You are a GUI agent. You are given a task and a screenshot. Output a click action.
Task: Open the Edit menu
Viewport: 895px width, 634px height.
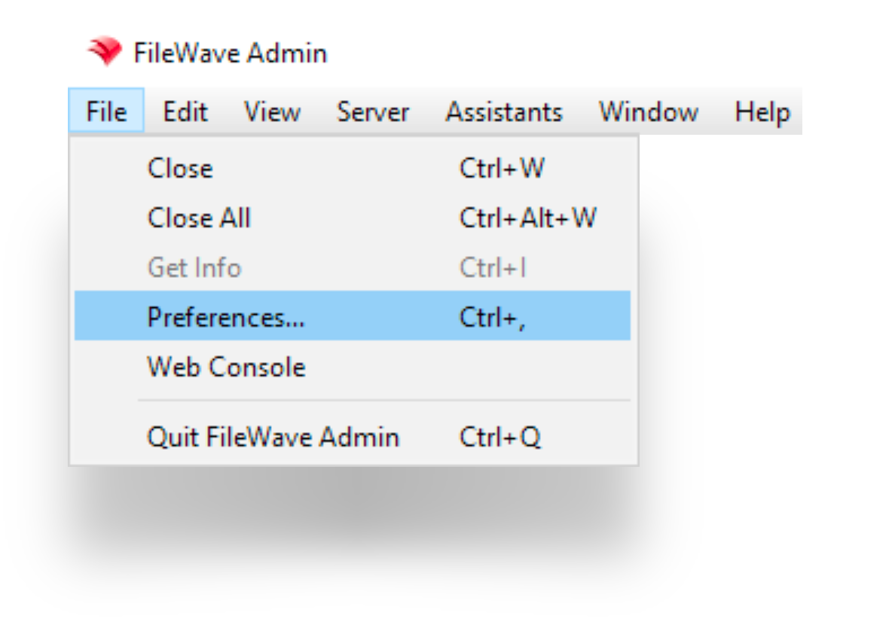click(185, 111)
